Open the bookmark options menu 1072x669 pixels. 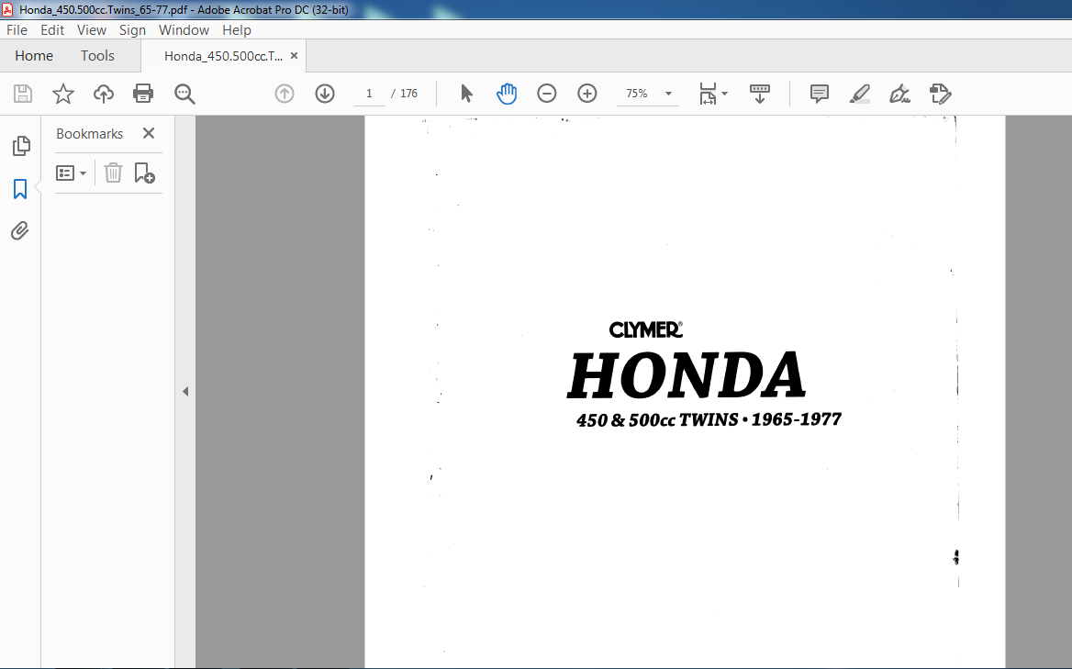pos(71,173)
